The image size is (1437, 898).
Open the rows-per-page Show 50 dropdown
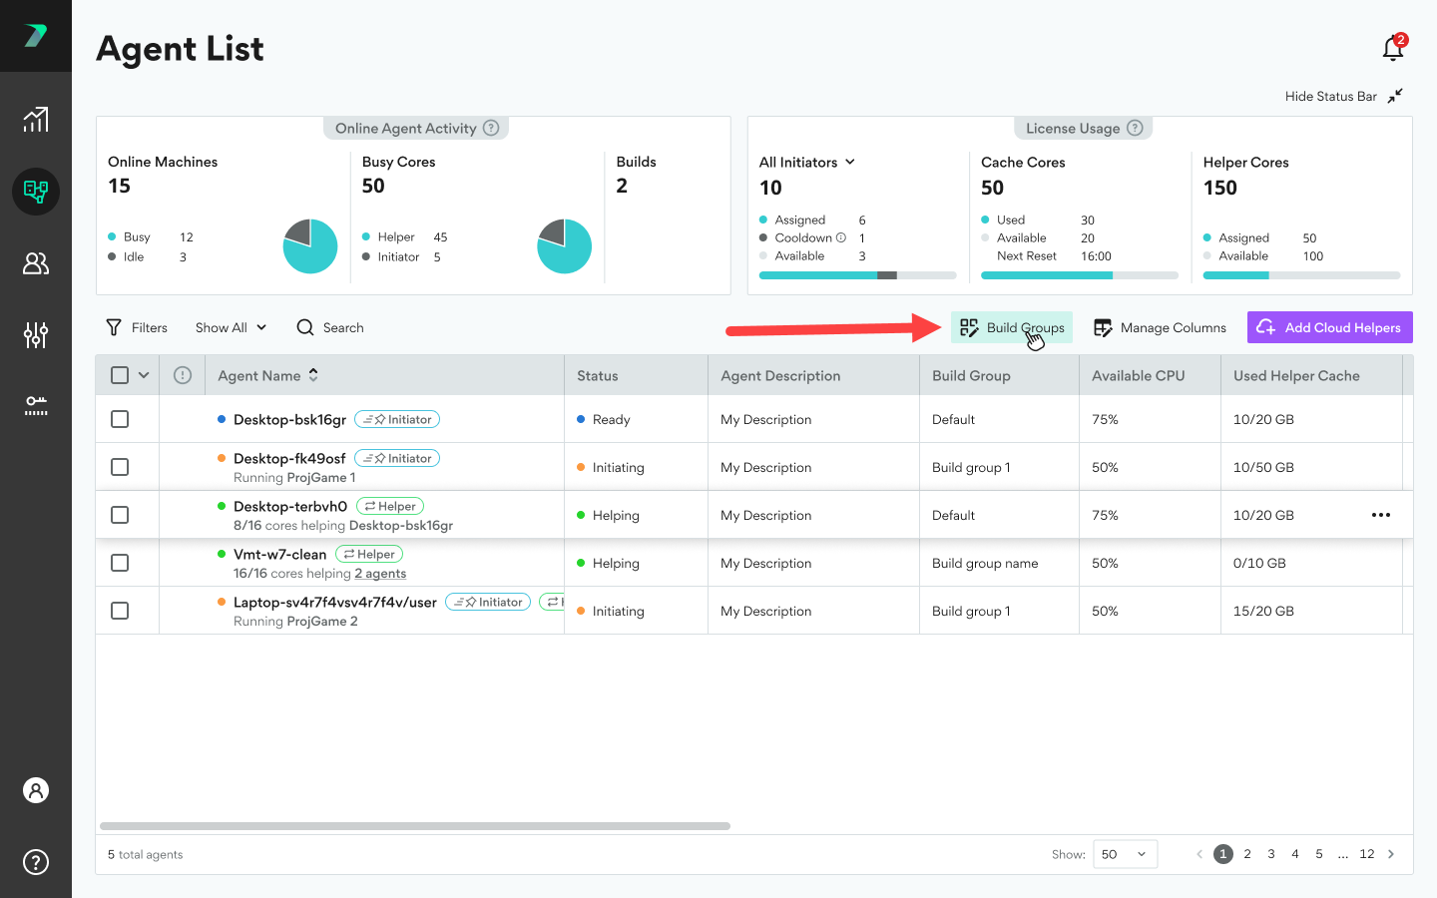click(x=1125, y=854)
